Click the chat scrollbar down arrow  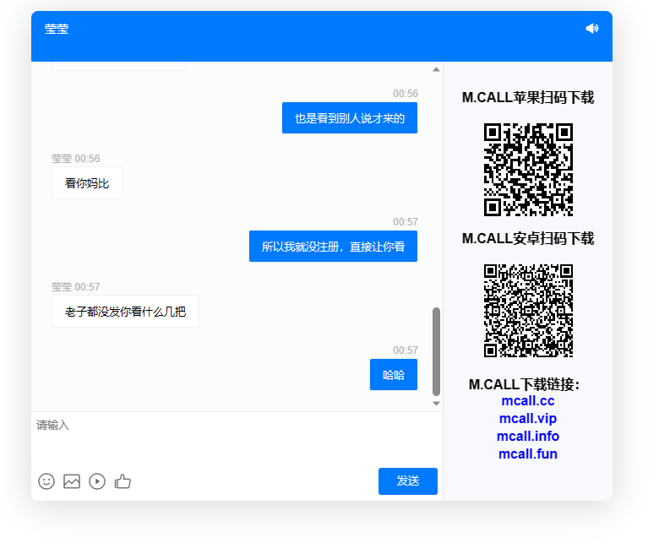437,404
